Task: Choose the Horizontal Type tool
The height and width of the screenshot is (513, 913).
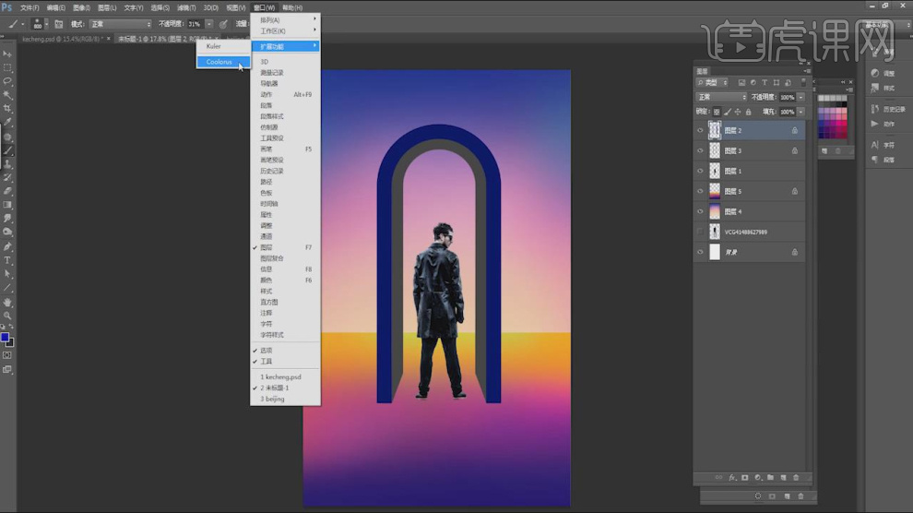Action: point(7,260)
